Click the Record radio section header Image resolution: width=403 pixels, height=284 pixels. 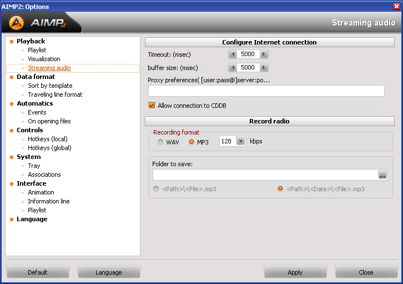(270, 121)
